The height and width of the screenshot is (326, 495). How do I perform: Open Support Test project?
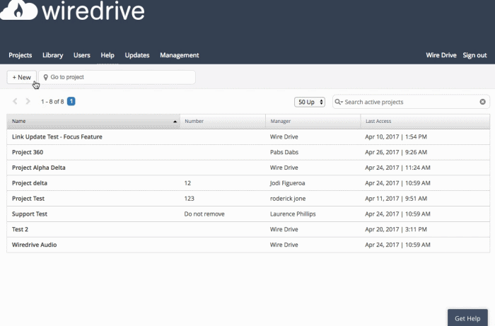(30, 214)
